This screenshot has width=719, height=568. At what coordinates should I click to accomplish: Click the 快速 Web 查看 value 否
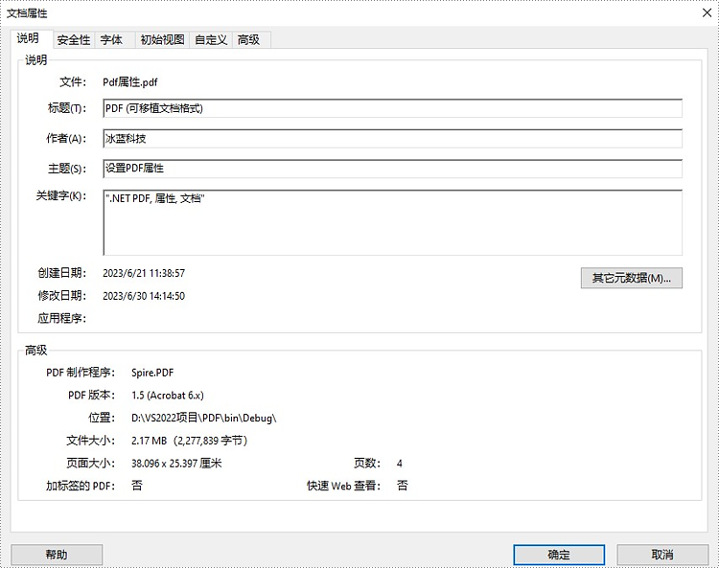pos(402,486)
